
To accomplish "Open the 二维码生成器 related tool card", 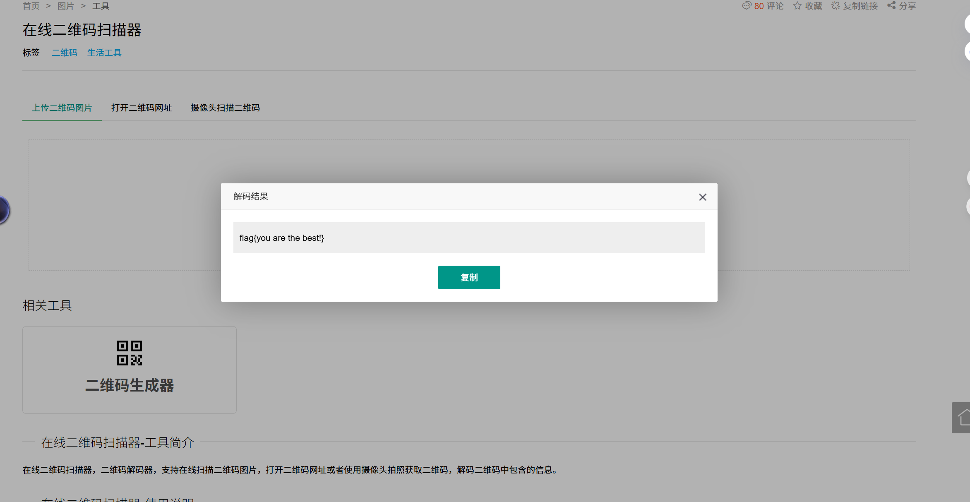I will click(x=130, y=385).
